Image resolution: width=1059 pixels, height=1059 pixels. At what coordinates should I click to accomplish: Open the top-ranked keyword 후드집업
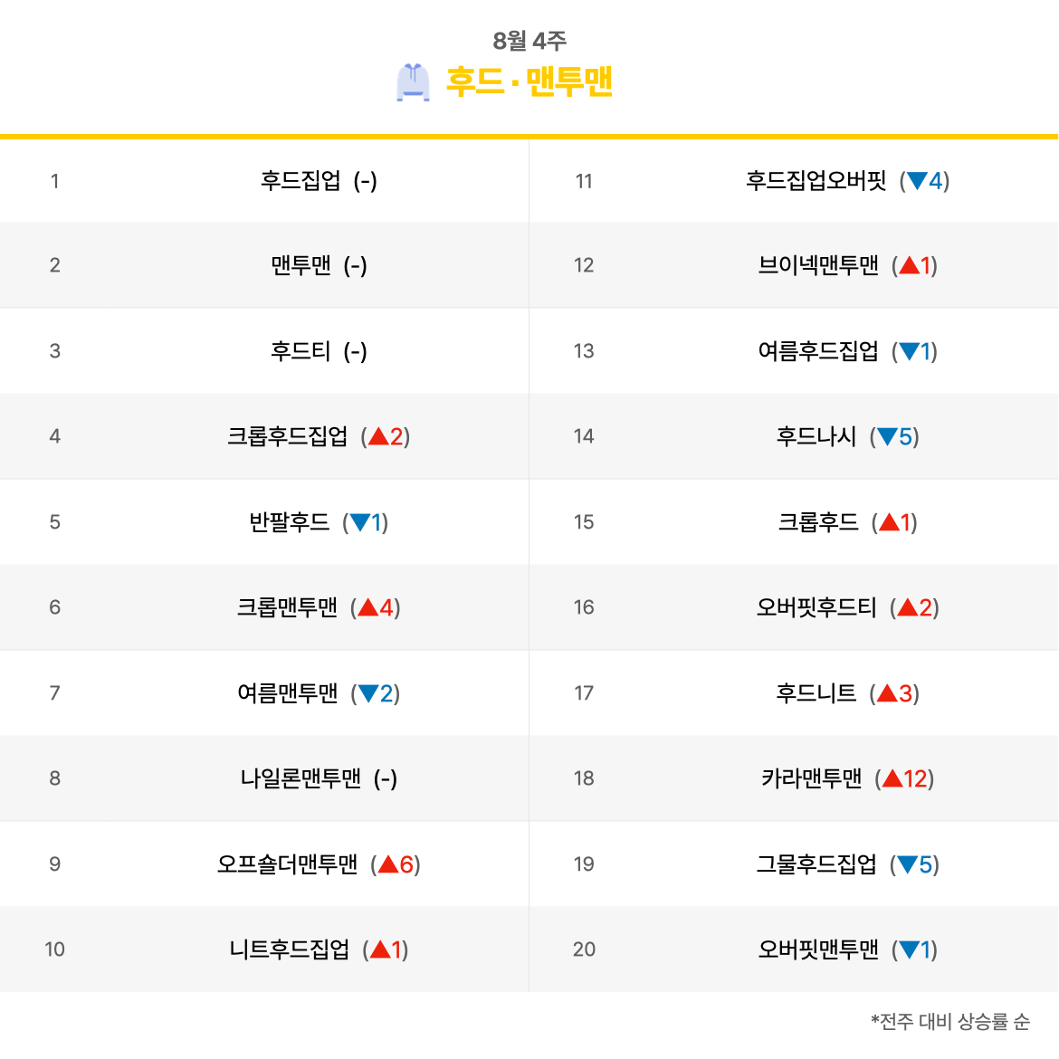(301, 181)
